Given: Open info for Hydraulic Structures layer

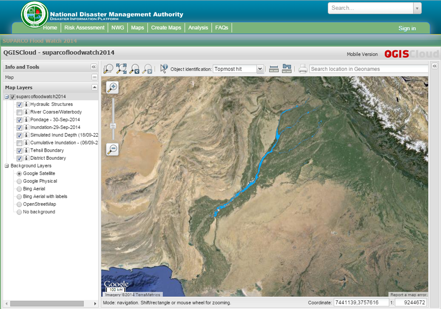Looking at the screenshot, I should (26, 105).
